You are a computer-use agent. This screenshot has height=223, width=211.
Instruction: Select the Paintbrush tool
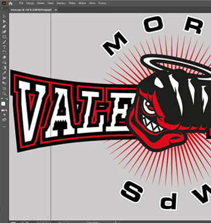[4, 42]
